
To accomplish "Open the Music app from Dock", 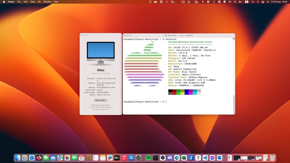I will point(124,158).
